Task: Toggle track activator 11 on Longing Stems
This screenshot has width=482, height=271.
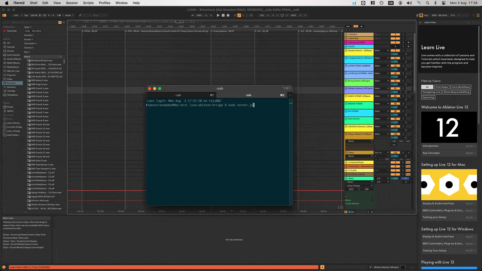Action: click(x=395, y=58)
